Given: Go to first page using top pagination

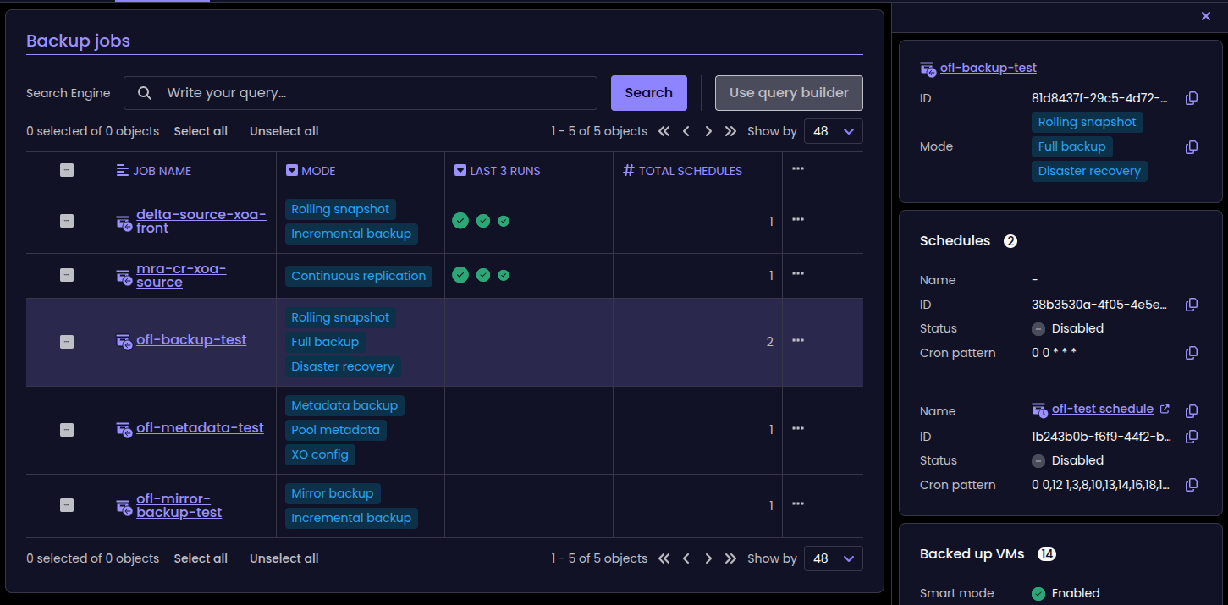Looking at the screenshot, I should pyautogui.click(x=664, y=131).
